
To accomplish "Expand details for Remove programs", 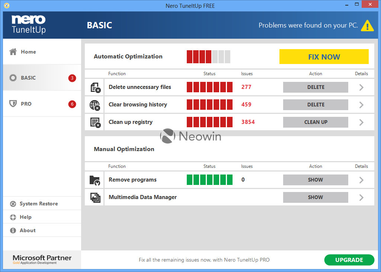I will [361, 180].
